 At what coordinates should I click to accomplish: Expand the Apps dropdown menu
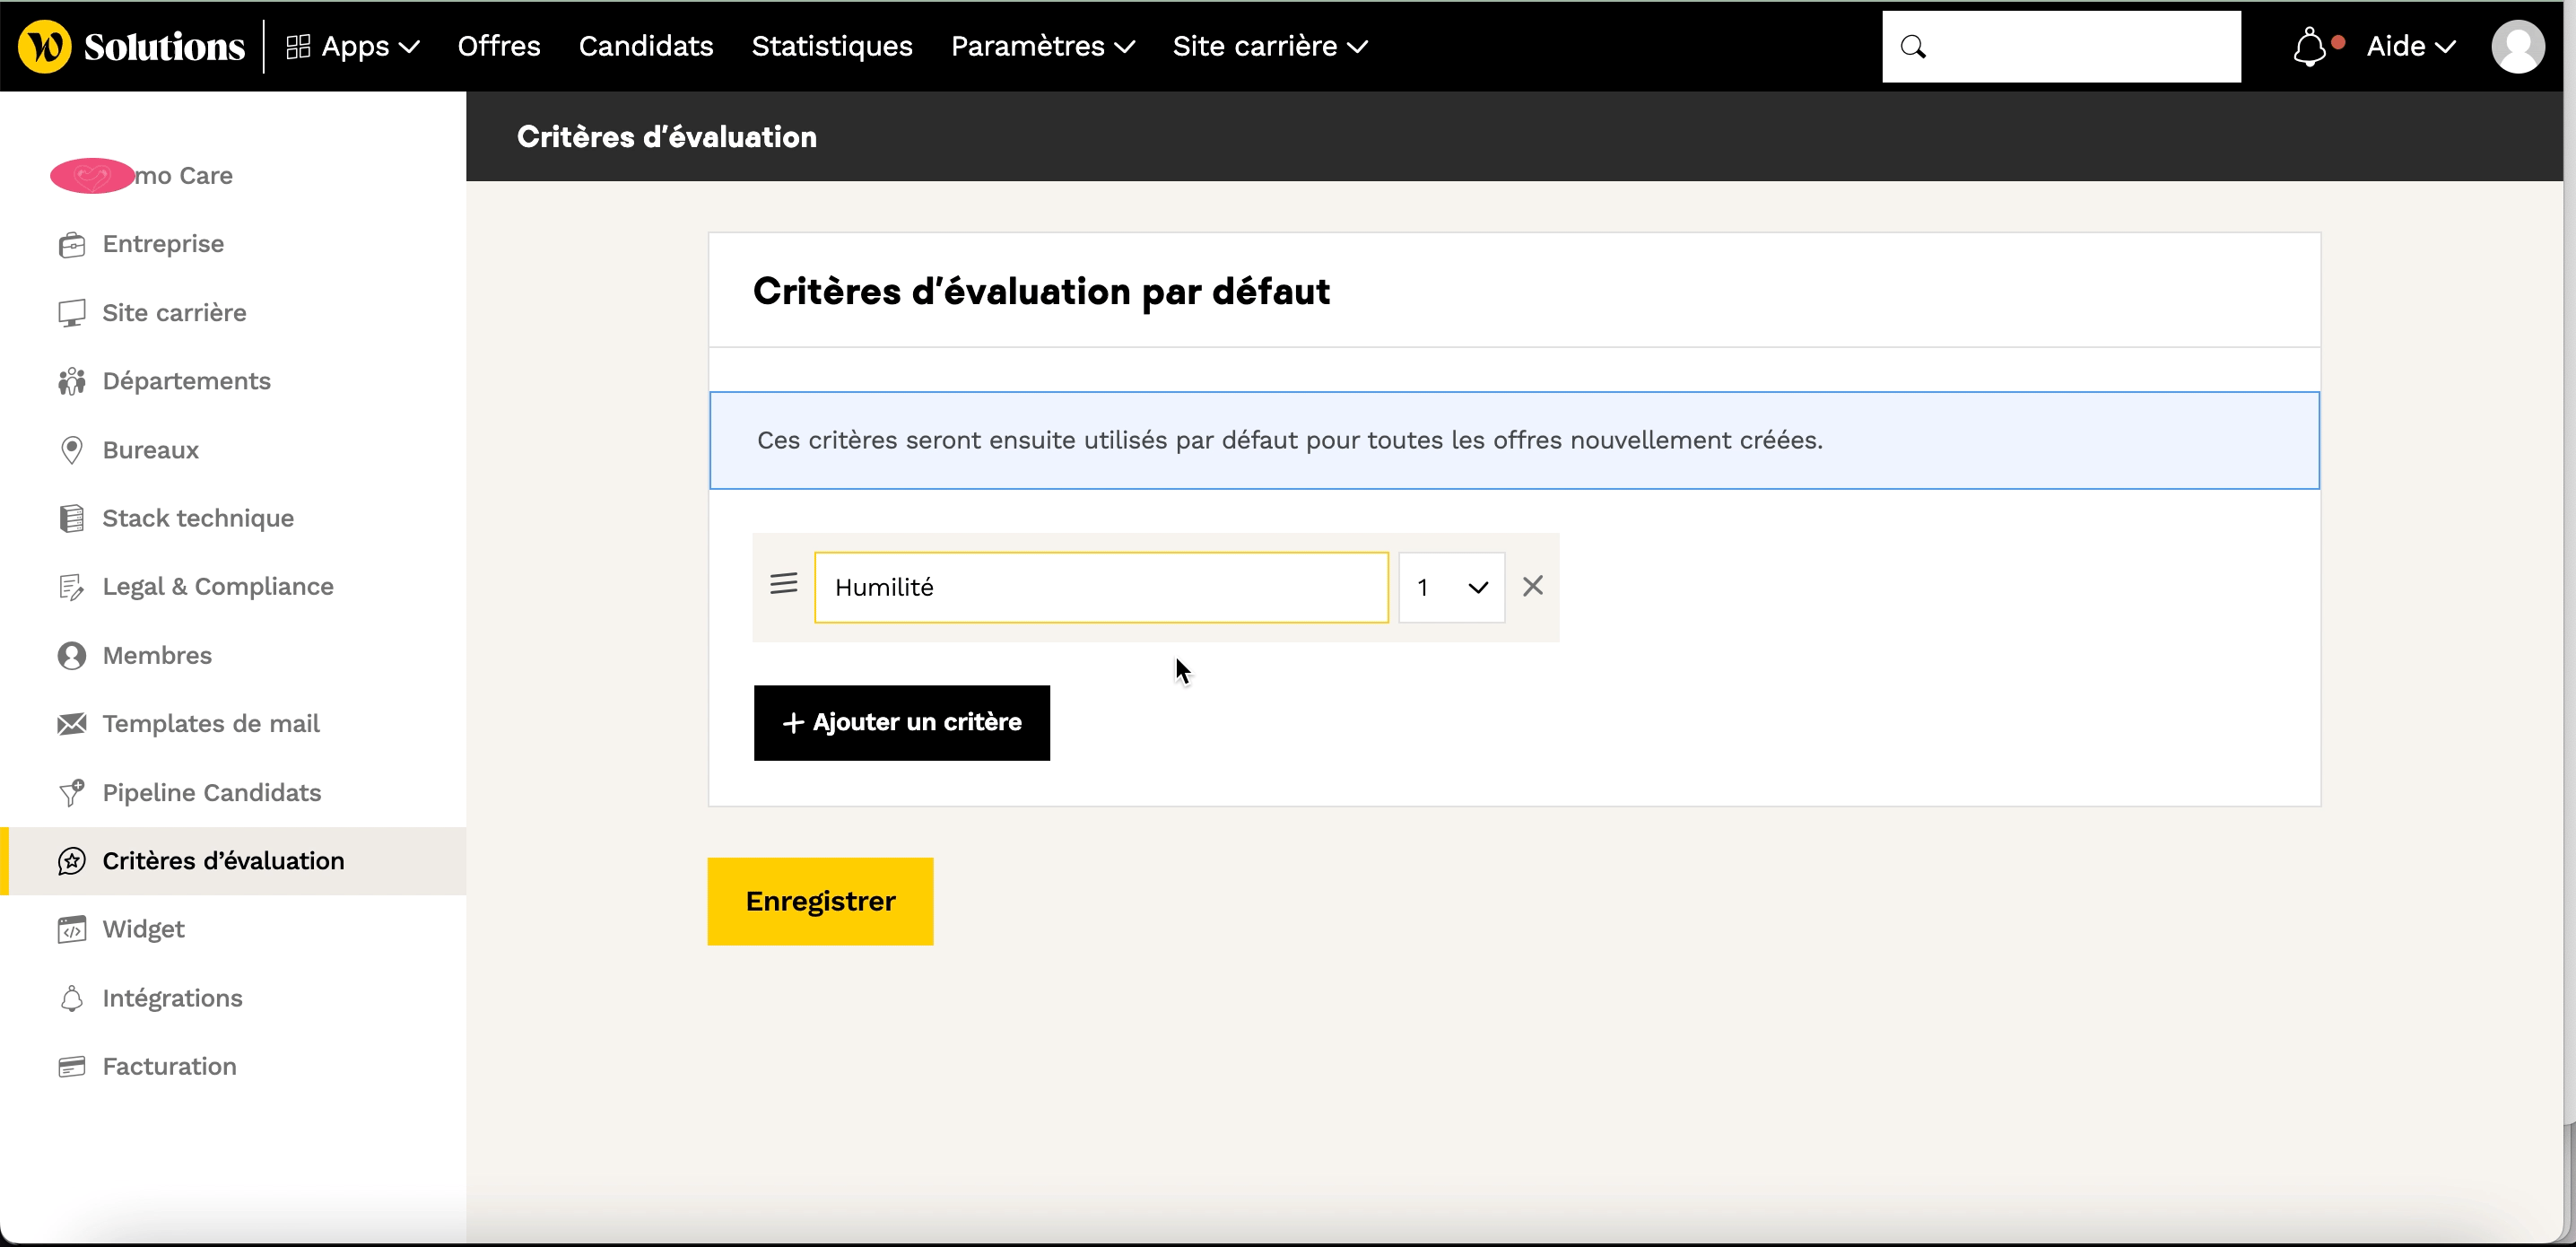point(353,47)
